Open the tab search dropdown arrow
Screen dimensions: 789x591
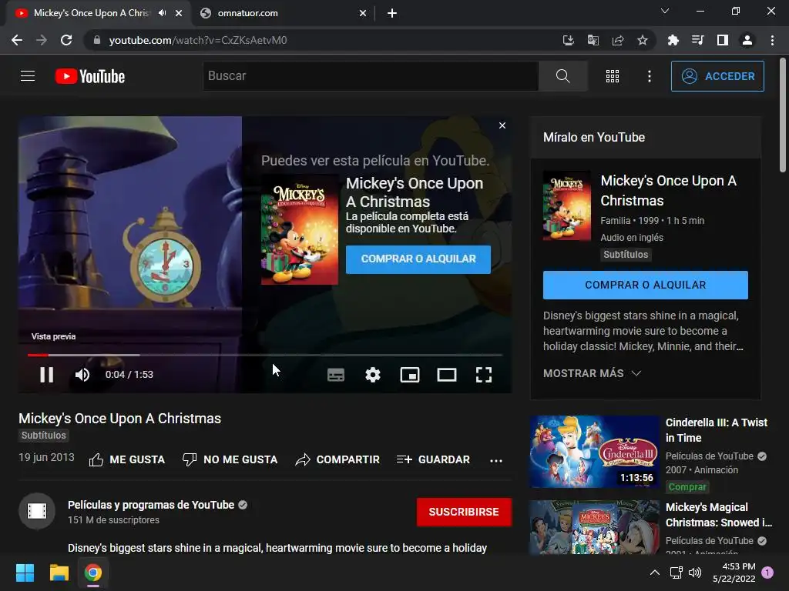tap(665, 11)
